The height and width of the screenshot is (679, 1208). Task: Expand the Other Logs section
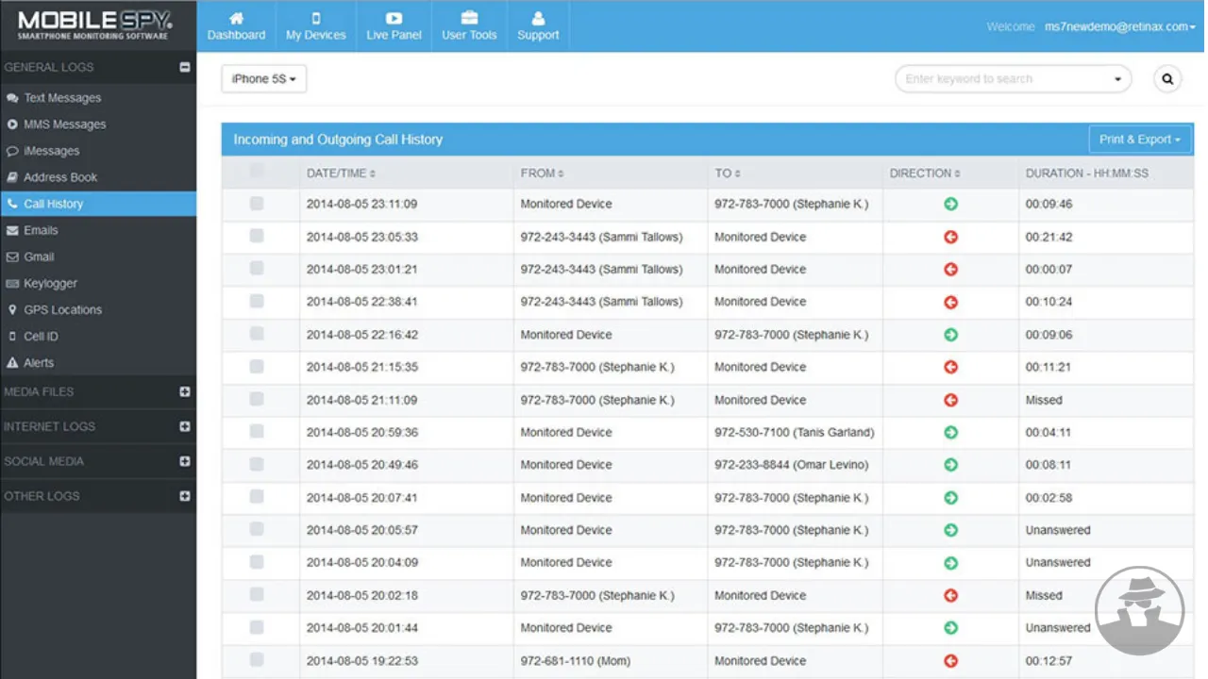click(x=185, y=496)
